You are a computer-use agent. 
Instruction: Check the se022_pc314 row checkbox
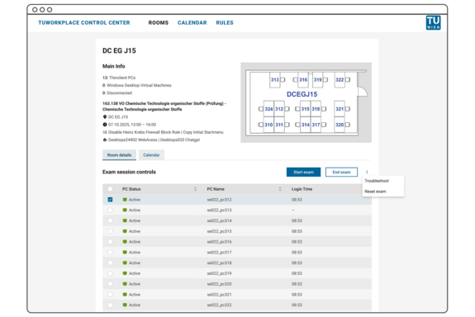tap(110, 220)
